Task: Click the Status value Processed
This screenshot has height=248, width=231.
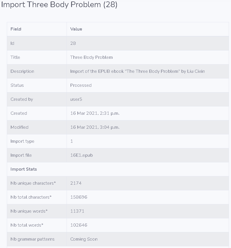Action: point(81,85)
